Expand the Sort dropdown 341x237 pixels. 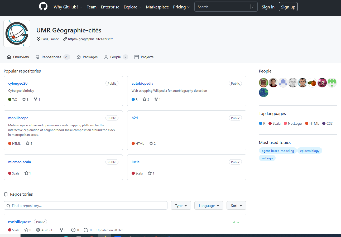pyautogui.click(x=236, y=206)
